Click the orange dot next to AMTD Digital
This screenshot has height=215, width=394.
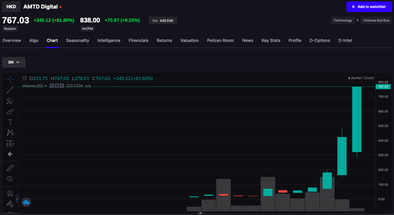tap(61, 6)
